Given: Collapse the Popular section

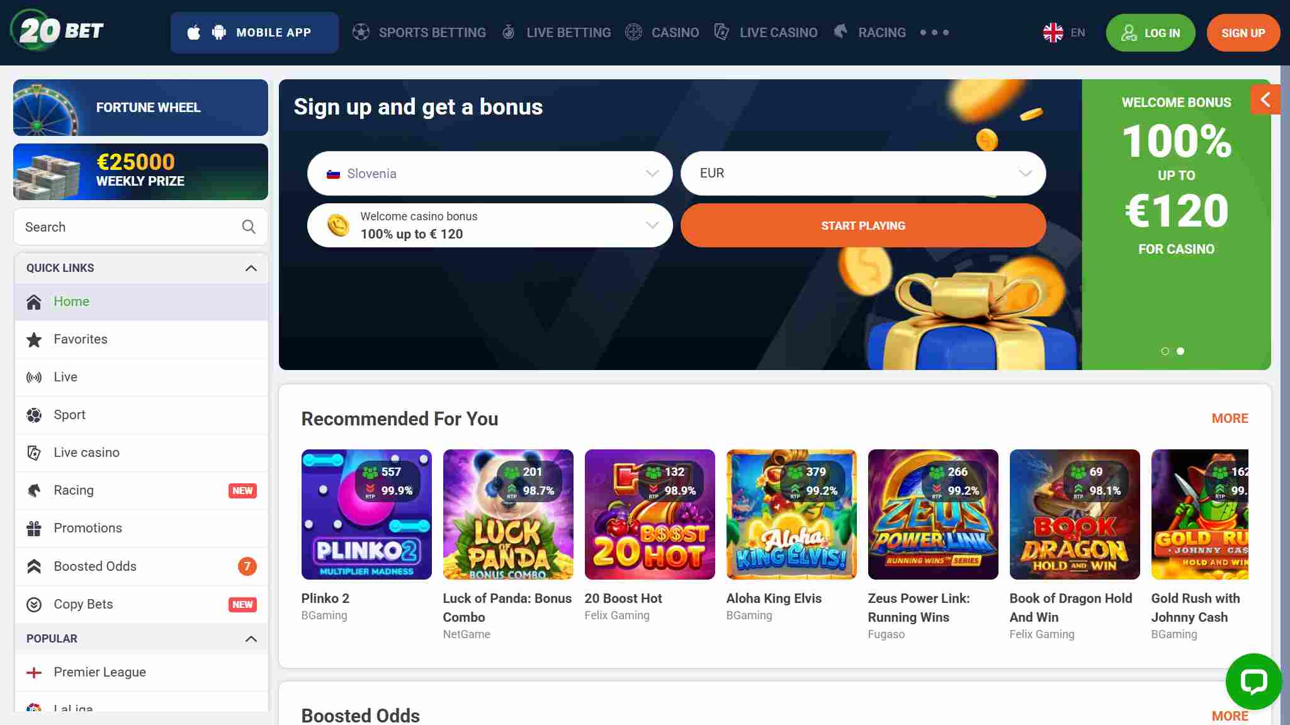Looking at the screenshot, I should point(251,639).
